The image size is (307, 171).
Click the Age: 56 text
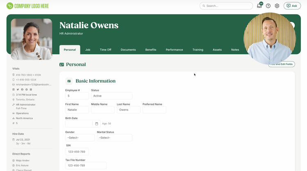pos(106,124)
